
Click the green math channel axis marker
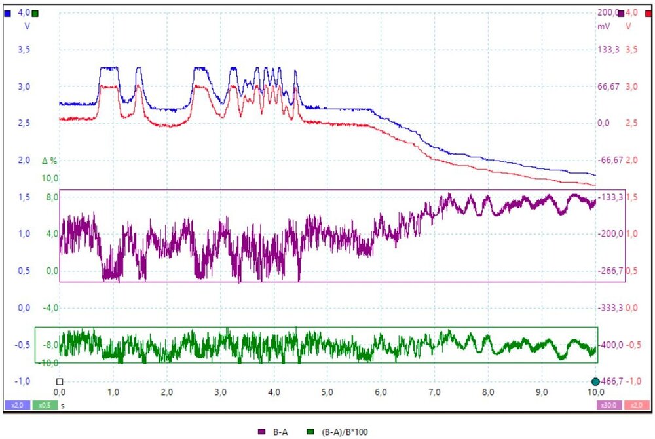coord(35,13)
